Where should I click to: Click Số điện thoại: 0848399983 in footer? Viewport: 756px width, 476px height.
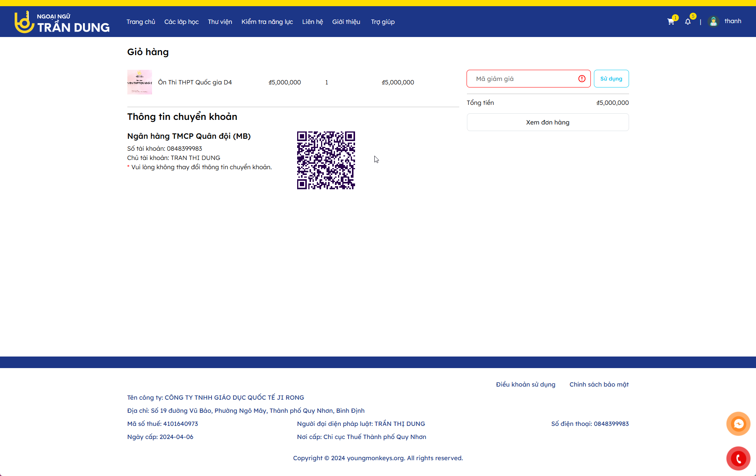coord(590,424)
